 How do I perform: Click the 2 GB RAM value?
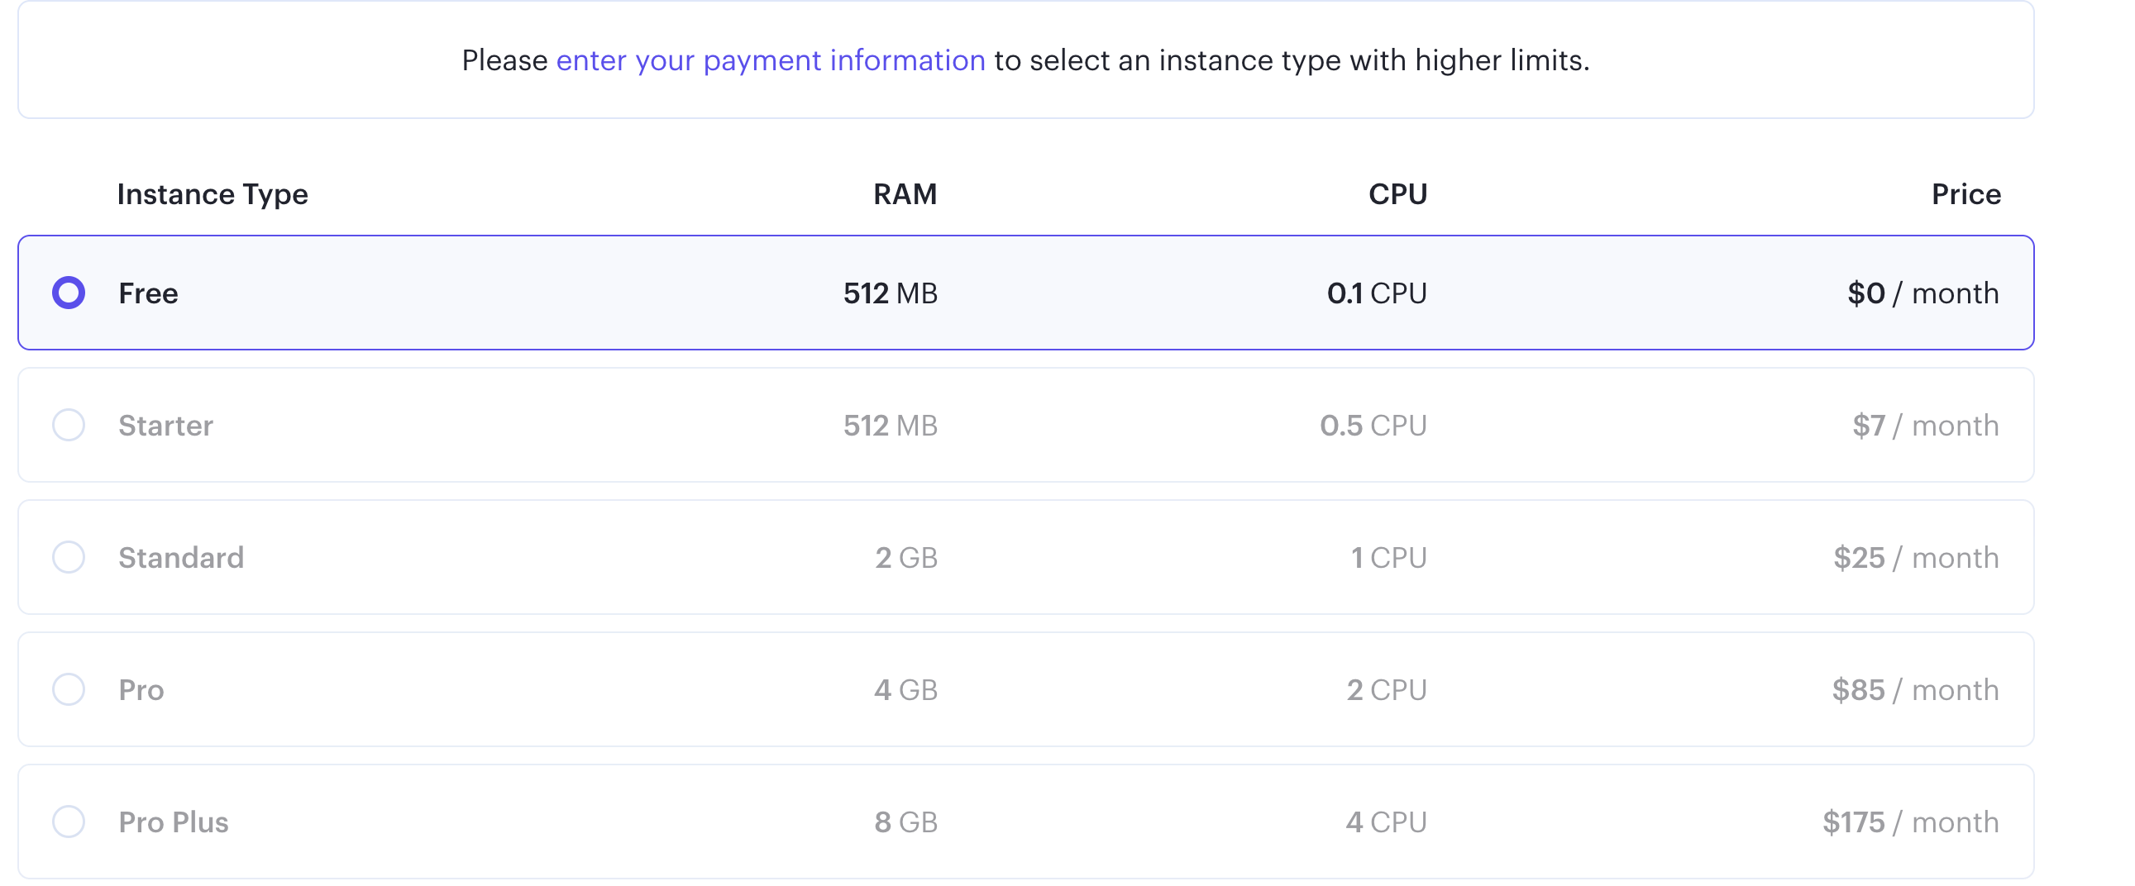tap(906, 557)
